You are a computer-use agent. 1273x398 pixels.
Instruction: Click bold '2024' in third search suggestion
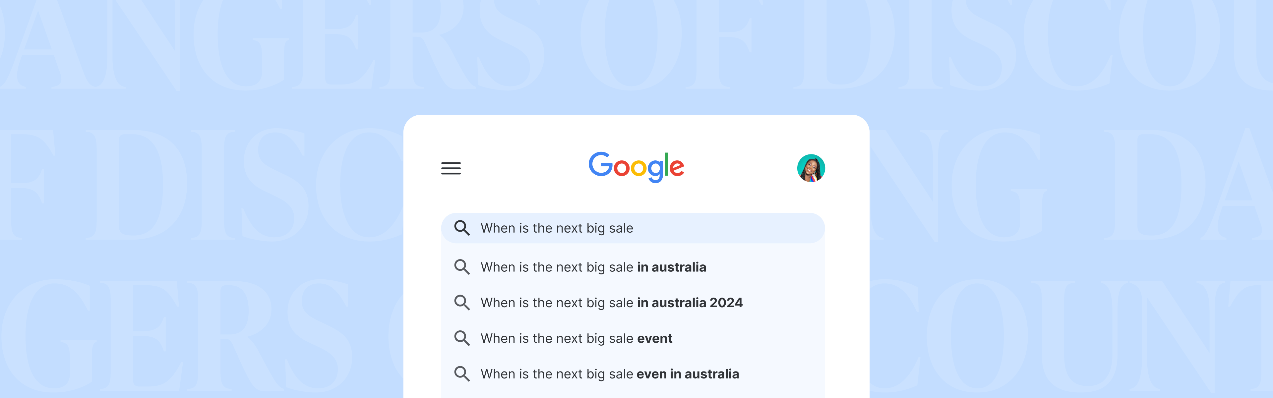coord(726,303)
